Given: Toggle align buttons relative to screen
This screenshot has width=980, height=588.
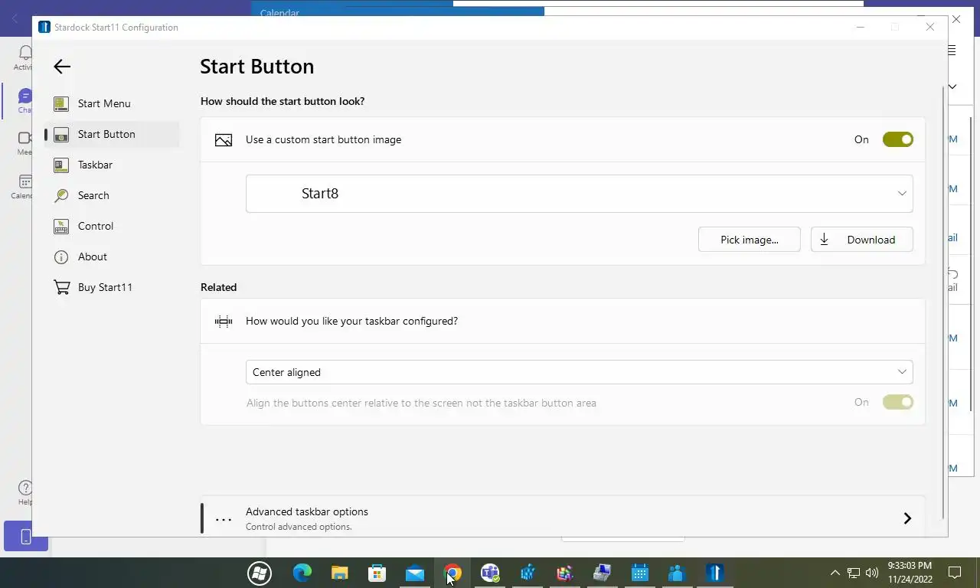Looking at the screenshot, I should tap(897, 402).
